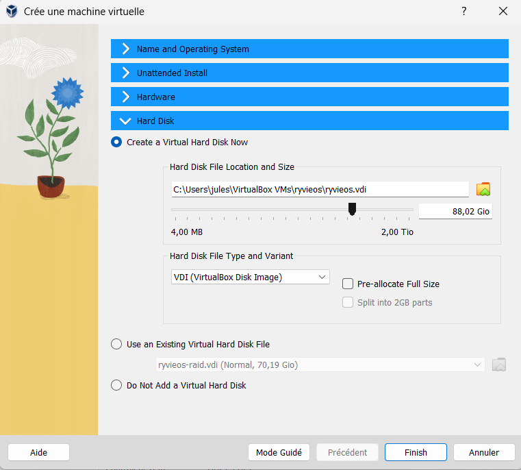Click in the hard disk file path field
Viewport: 521px width, 470px height.
coord(320,189)
